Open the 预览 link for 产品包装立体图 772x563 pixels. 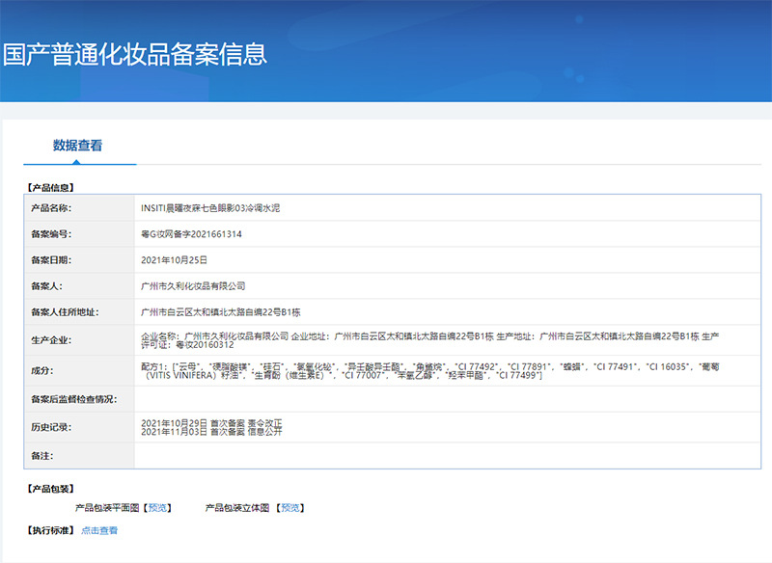click(x=290, y=508)
